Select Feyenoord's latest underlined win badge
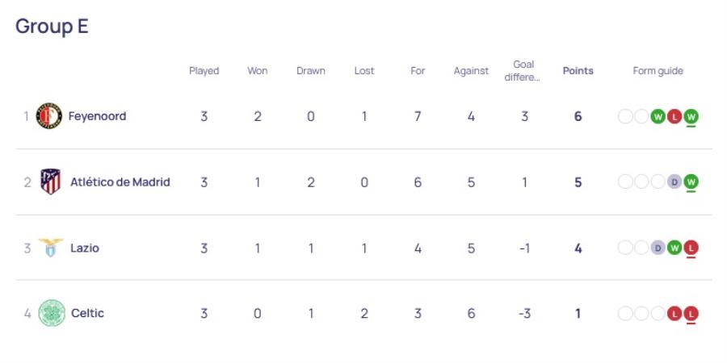This screenshot has height=363, width=727. [x=691, y=117]
